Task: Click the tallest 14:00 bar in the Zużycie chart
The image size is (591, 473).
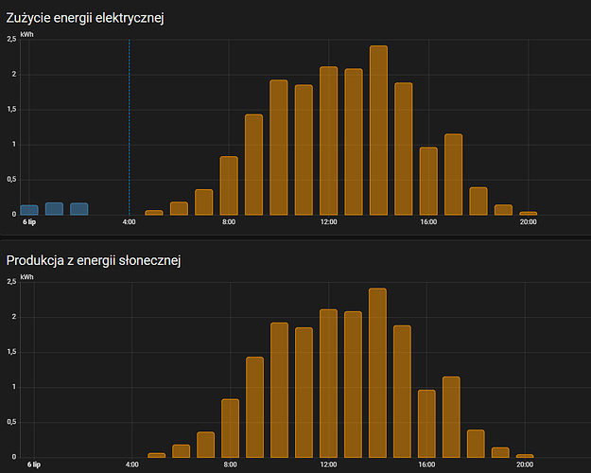Action: coord(378,131)
